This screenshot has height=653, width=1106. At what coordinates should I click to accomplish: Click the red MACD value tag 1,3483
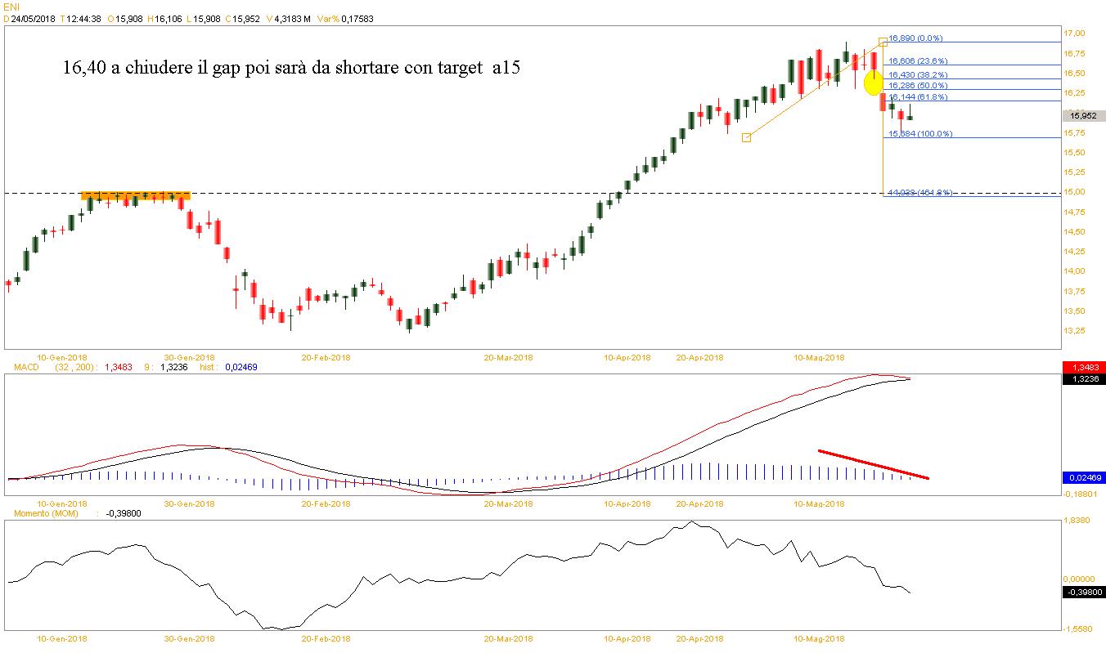[1083, 368]
